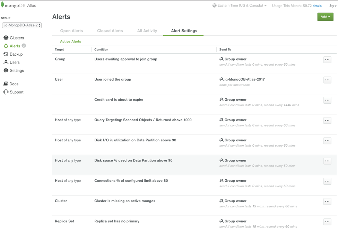Click the Clusters icon in sidebar
The width and height of the screenshot is (338, 234).
[x=6, y=38]
